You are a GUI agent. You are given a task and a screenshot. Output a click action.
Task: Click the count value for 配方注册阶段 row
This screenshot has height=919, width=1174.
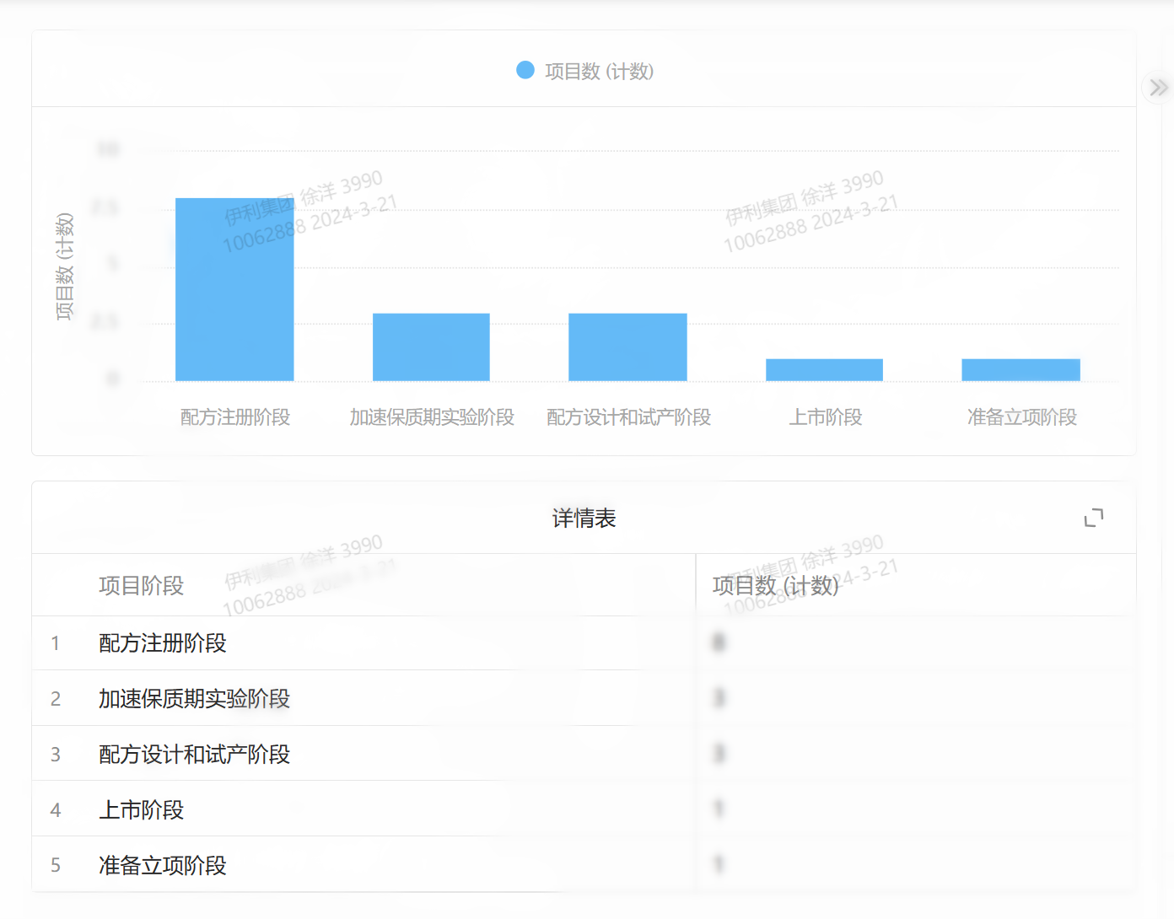(x=719, y=643)
